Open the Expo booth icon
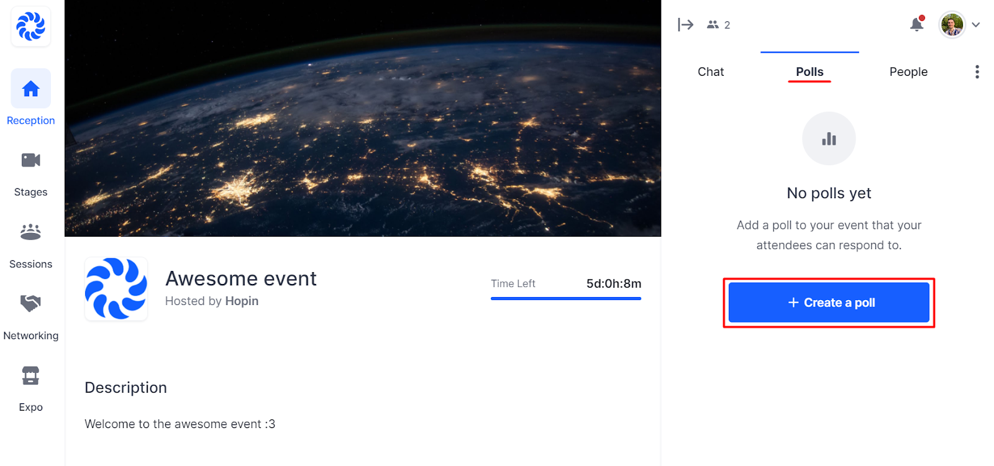The width and height of the screenshot is (994, 466). (30, 375)
